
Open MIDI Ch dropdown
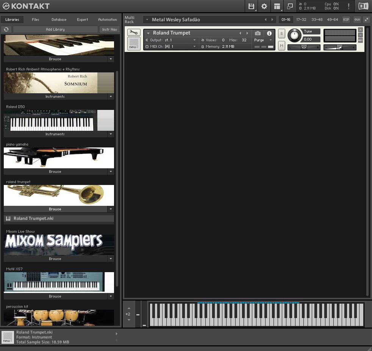[194, 47]
